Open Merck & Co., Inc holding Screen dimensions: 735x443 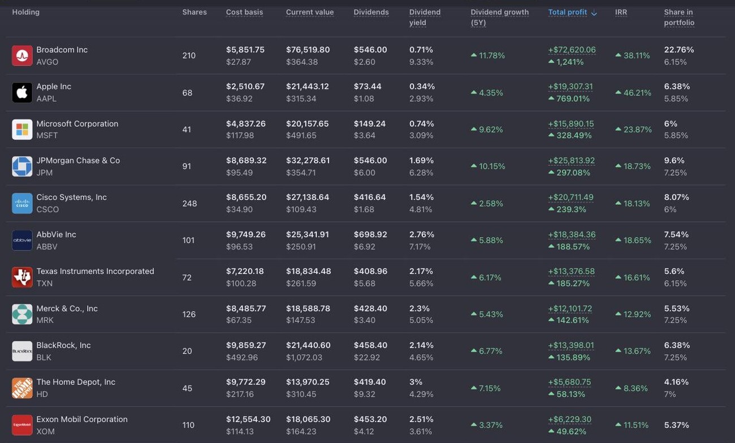coord(67,309)
